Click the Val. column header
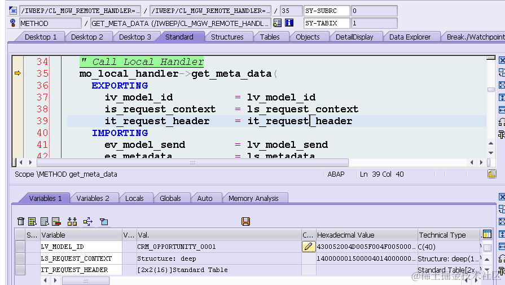Viewport: 505px width, 285px height. [219, 235]
